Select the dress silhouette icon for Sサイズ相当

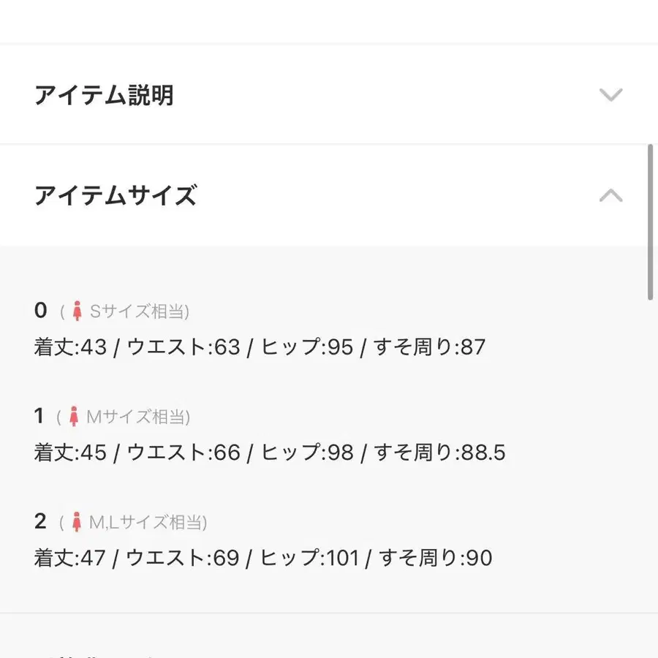coord(79,310)
